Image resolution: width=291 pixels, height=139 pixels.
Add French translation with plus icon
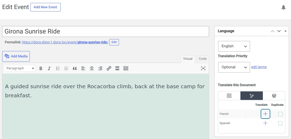coord(265,114)
